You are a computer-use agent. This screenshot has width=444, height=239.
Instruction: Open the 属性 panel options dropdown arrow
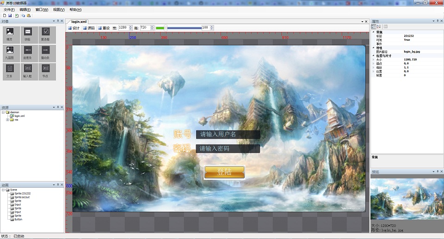(433, 21)
